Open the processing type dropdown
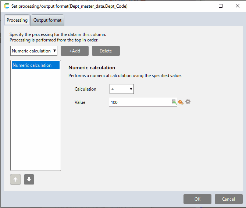 34,51
